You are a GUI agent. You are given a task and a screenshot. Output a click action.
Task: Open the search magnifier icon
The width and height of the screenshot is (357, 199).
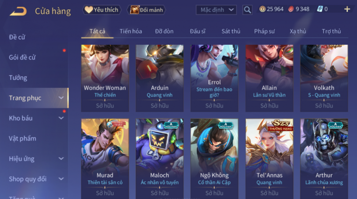pos(247,10)
